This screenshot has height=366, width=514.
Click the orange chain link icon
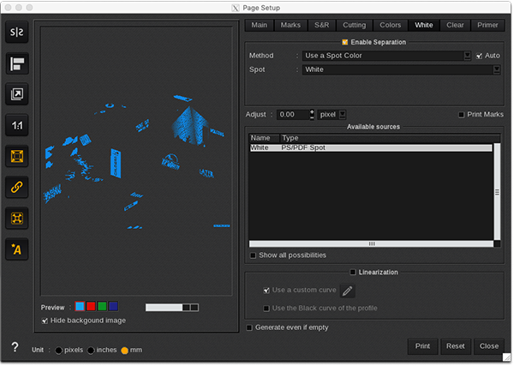click(17, 187)
